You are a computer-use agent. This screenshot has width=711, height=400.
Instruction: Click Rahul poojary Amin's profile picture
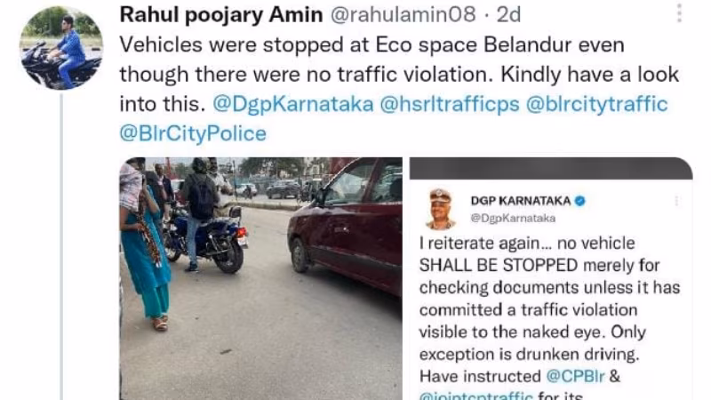(61, 48)
